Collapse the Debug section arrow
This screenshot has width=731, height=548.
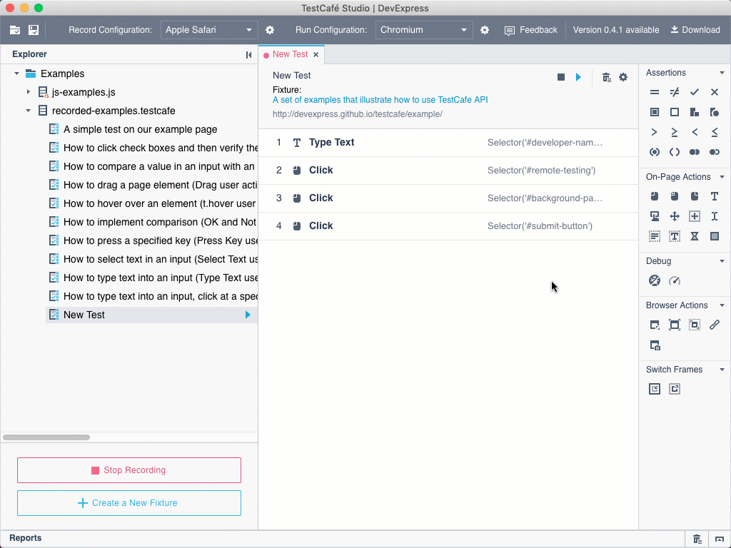tap(722, 261)
